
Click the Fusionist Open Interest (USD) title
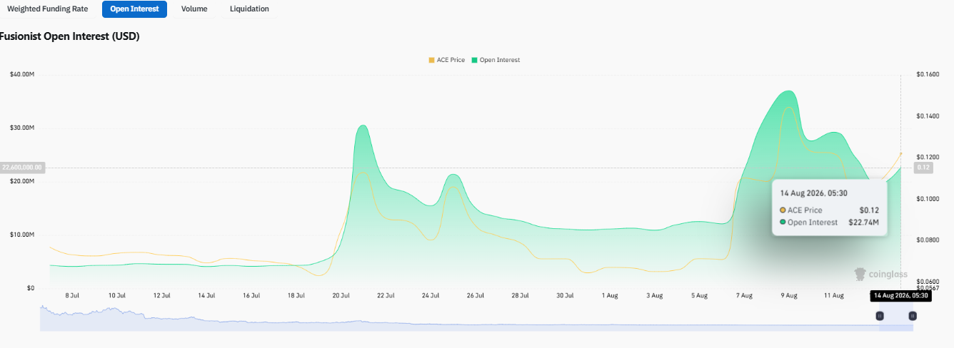[70, 36]
